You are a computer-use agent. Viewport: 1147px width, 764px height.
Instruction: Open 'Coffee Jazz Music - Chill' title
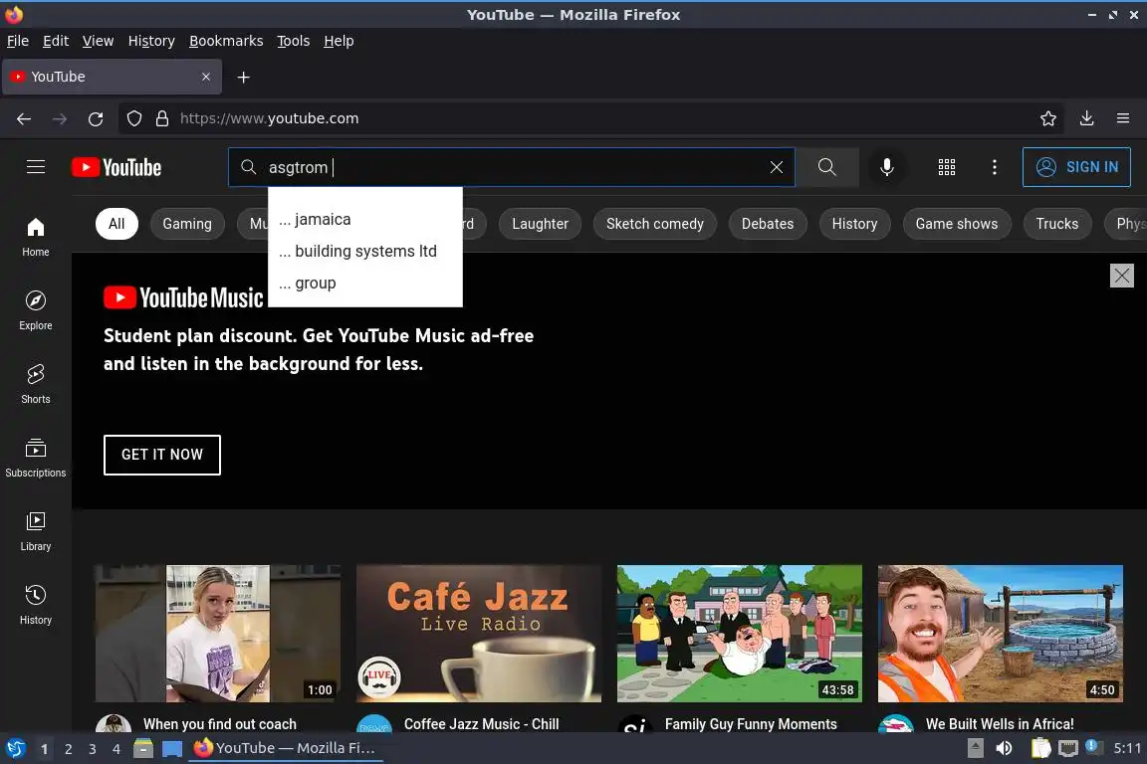(481, 724)
